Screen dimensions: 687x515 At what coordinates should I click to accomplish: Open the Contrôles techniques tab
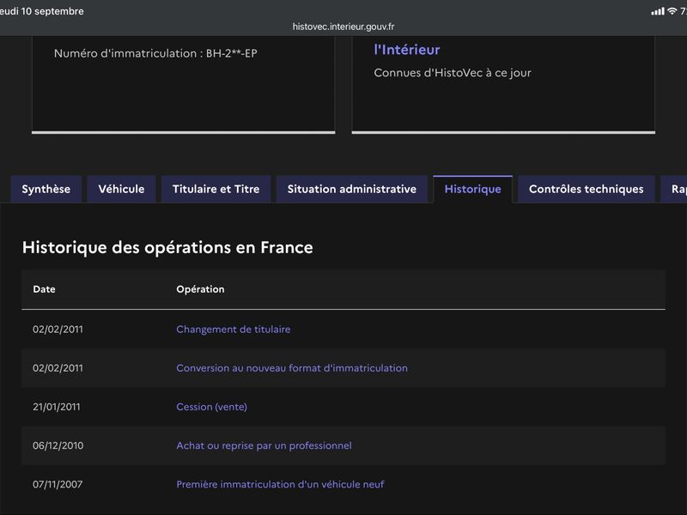click(x=587, y=189)
